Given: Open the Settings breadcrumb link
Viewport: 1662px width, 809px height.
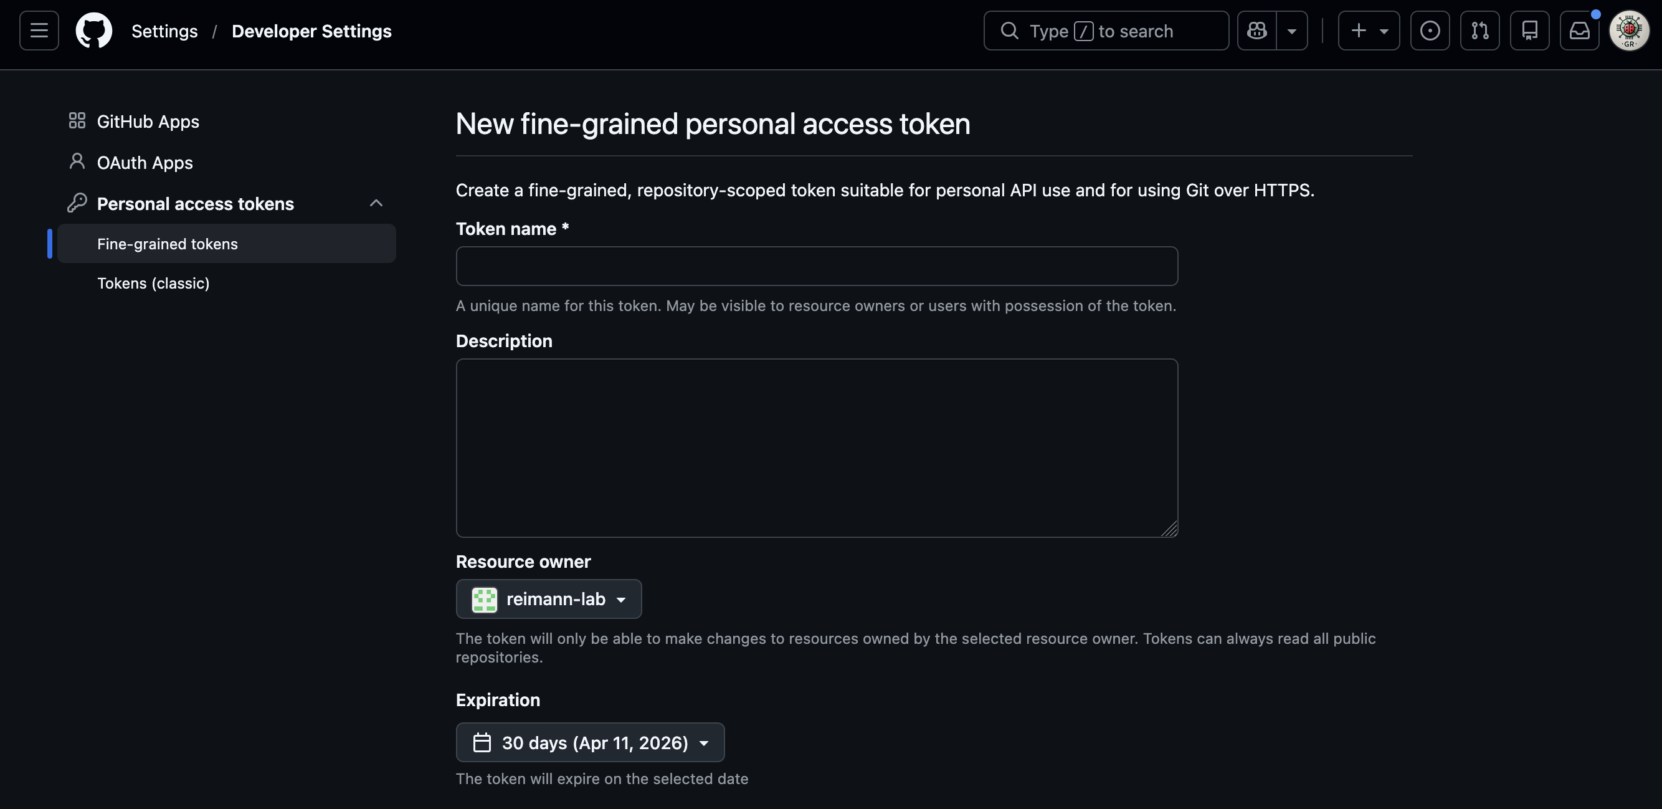Looking at the screenshot, I should pos(164,31).
